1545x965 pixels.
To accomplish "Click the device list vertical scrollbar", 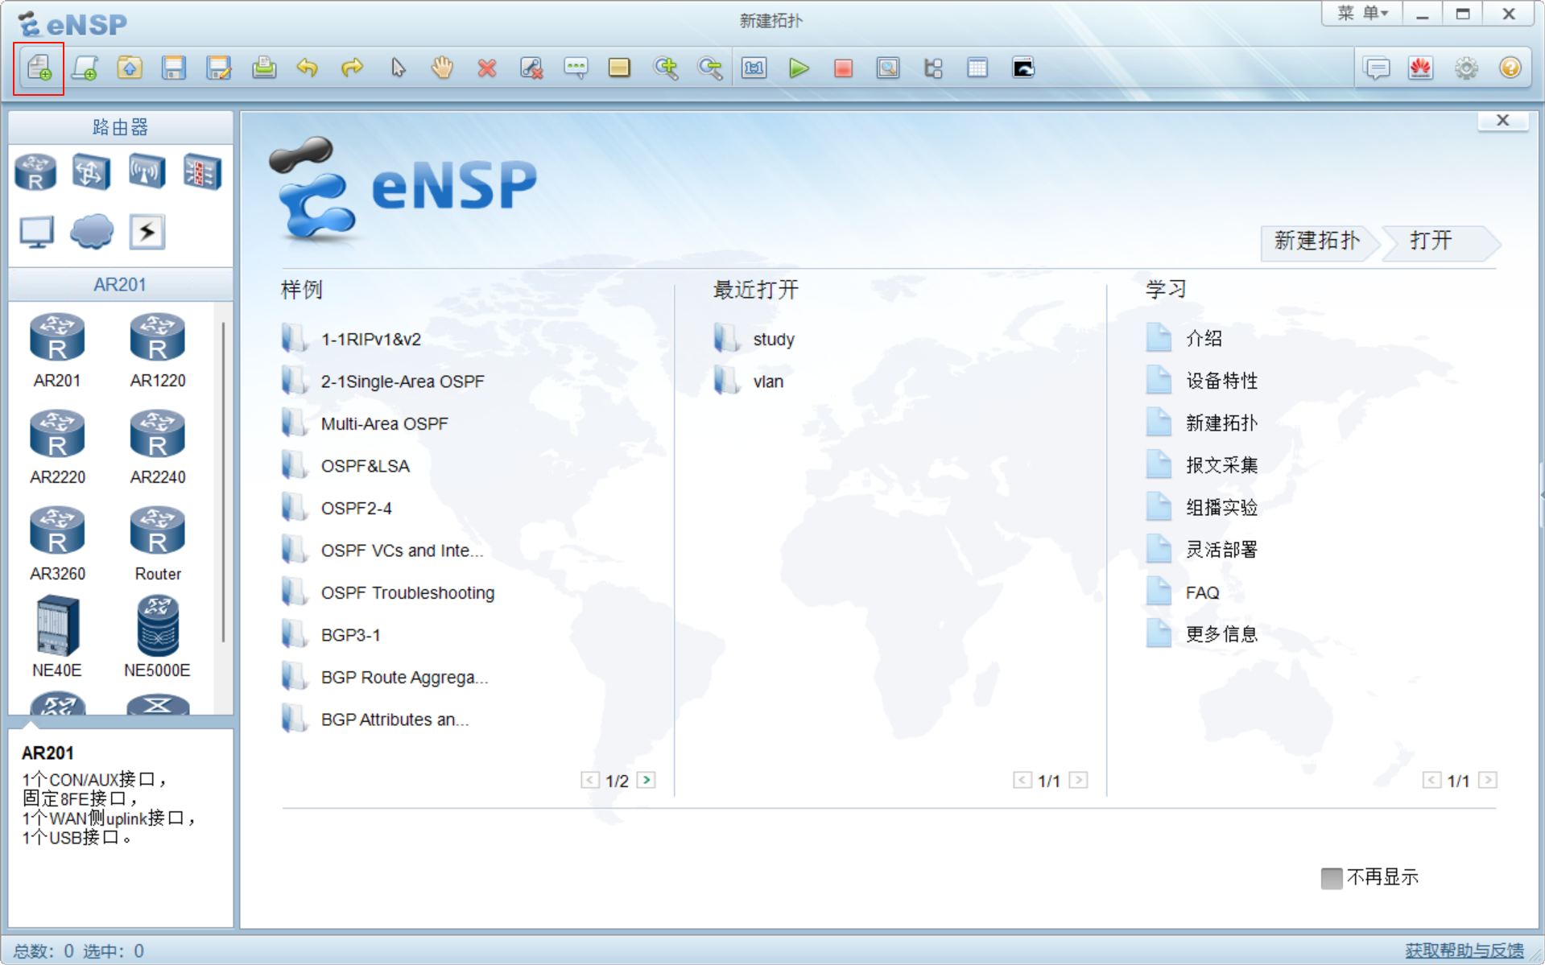I will [223, 483].
